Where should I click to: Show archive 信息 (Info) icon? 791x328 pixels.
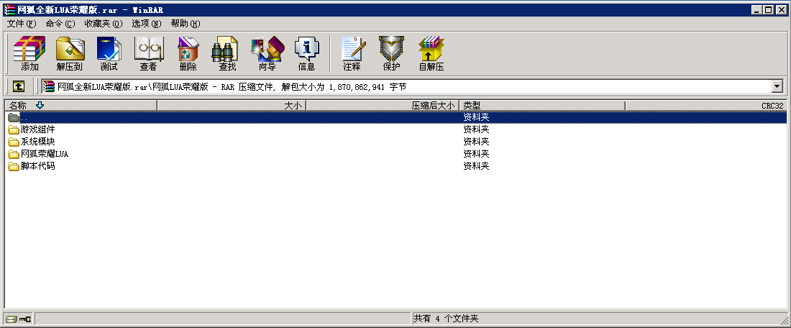tap(306, 53)
